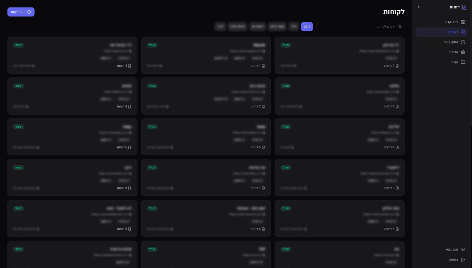Select the כולם filter chip
Screen dimensions: 472x268
(307, 27)
